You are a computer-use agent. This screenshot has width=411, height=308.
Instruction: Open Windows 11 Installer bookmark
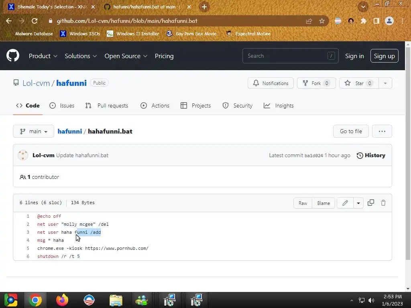pyautogui.click(x=133, y=34)
